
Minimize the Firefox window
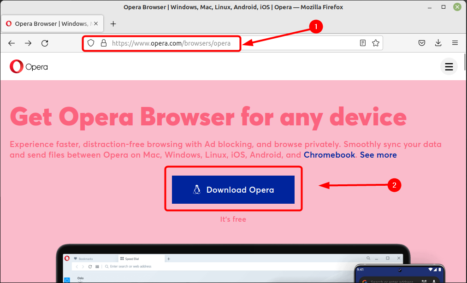pyautogui.click(x=430, y=7)
